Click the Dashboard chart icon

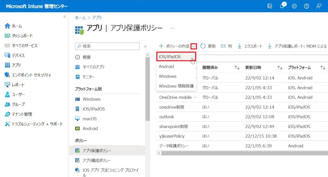coord(7,36)
